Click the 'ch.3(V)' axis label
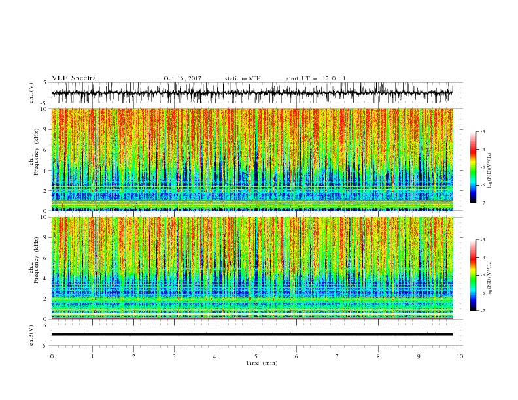 (31, 335)
